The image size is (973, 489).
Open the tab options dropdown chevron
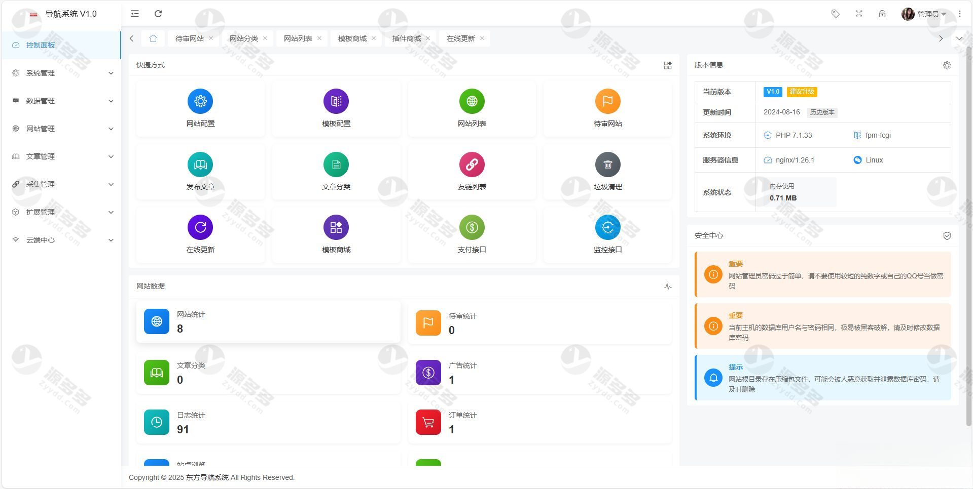pos(959,38)
